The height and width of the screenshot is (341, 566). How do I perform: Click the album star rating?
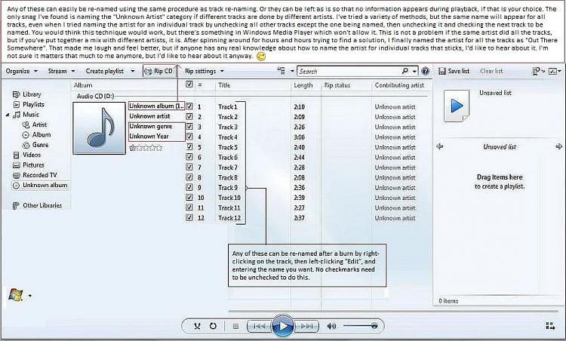pos(146,148)
